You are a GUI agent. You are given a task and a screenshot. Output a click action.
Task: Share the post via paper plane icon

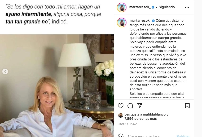tap(140, 105)
